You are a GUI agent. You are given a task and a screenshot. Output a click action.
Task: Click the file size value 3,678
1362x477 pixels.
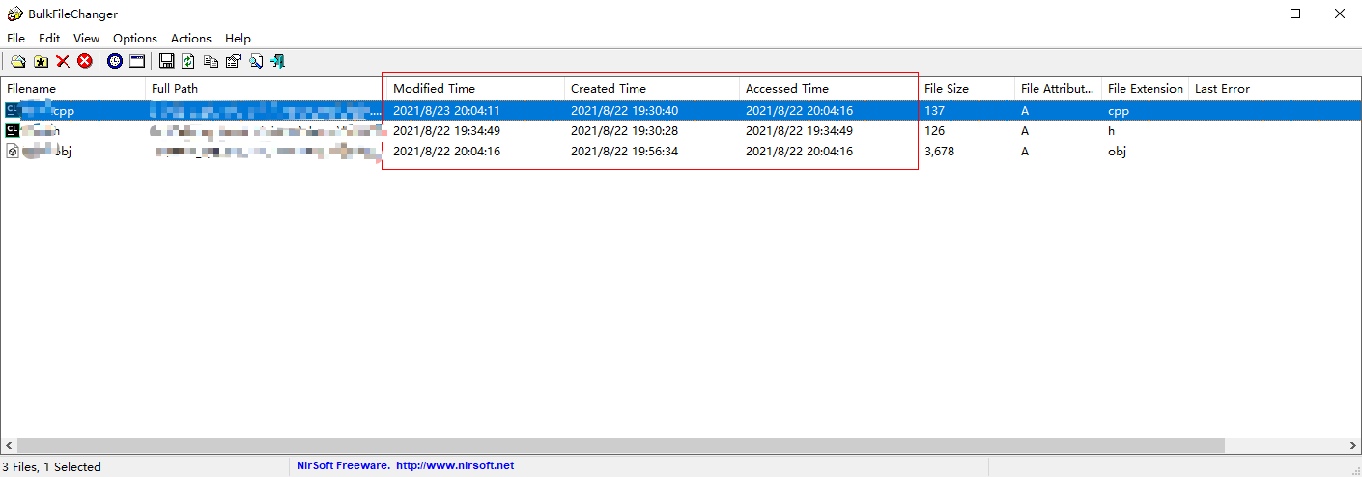coord(939,152)
